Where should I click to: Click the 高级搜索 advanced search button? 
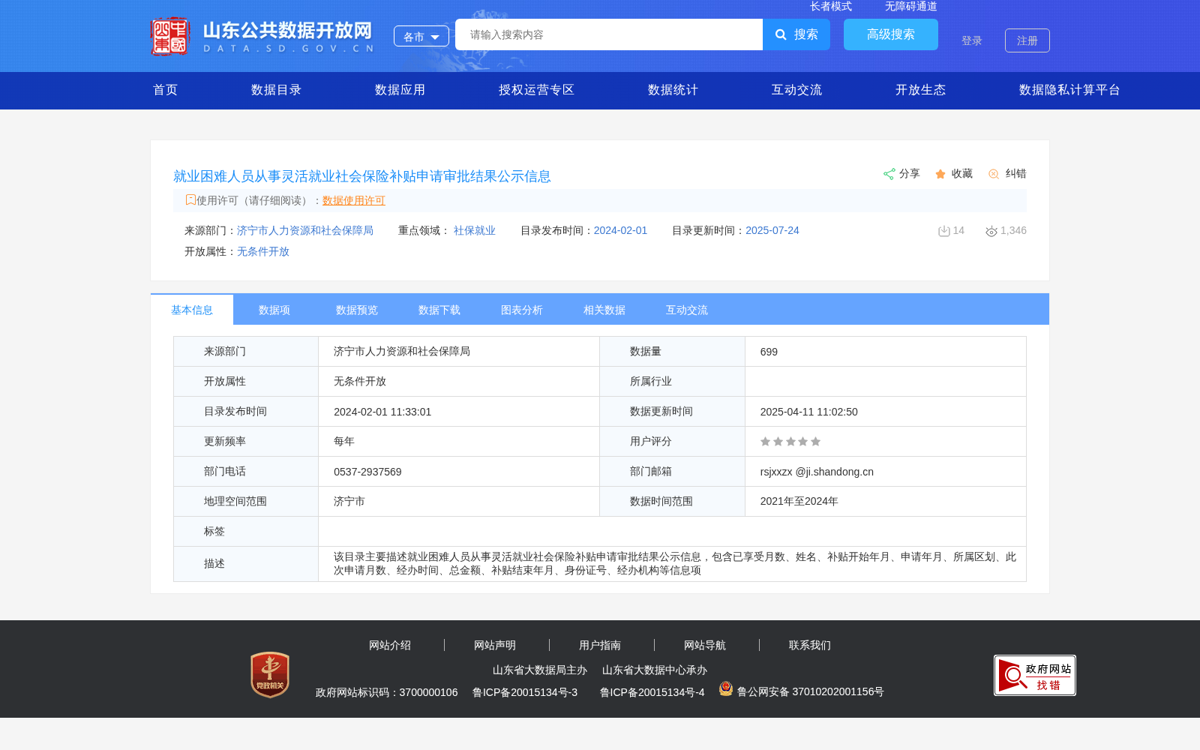click(891, 34)
